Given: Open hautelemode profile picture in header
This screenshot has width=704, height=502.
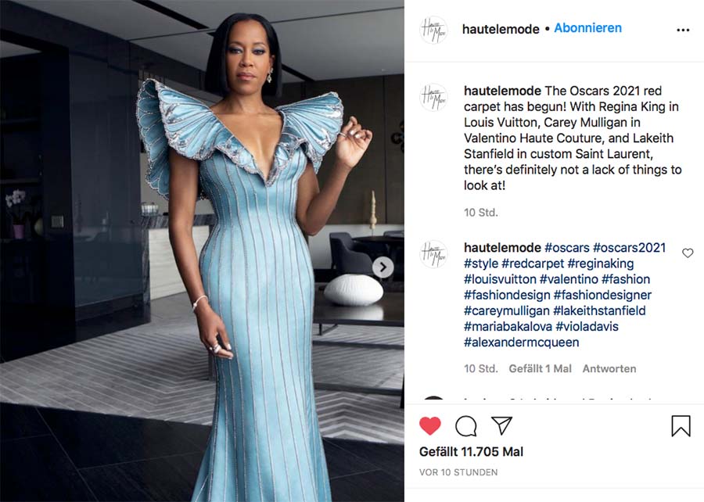Looking at the screenshot, I should 433,30.
